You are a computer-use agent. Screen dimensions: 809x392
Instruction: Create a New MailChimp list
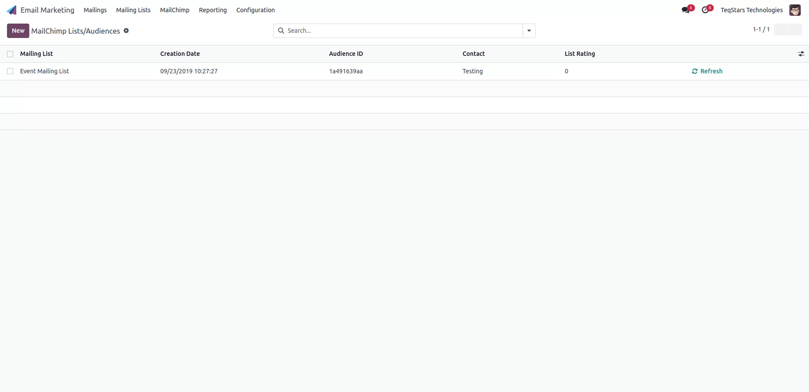(18, 31)
